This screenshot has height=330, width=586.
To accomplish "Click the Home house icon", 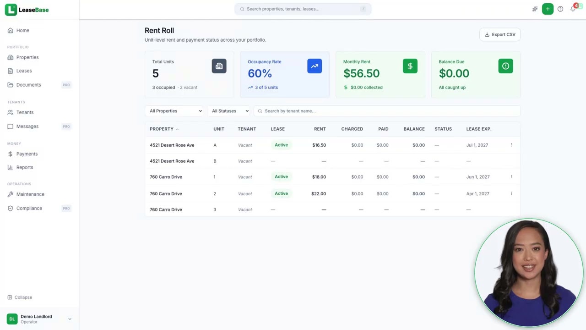I will [10, 30].
